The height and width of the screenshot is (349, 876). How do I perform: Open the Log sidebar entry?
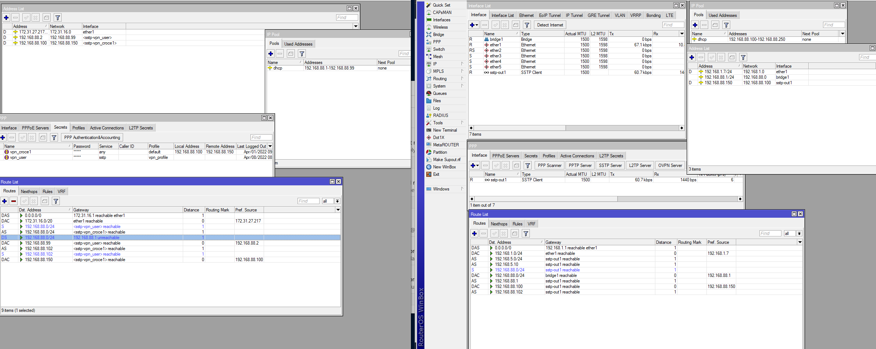pyautogui.click(x=436, y=108)
